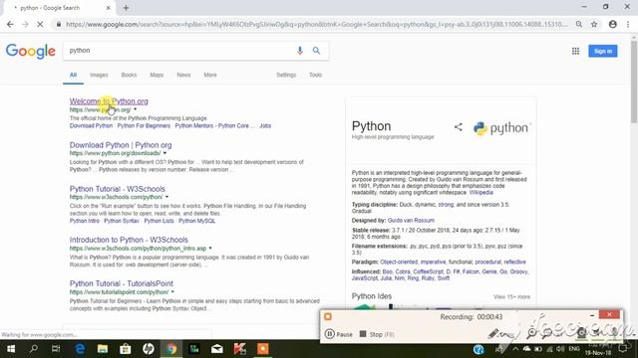Click the Python MySQL sitelink

point(197,221)
